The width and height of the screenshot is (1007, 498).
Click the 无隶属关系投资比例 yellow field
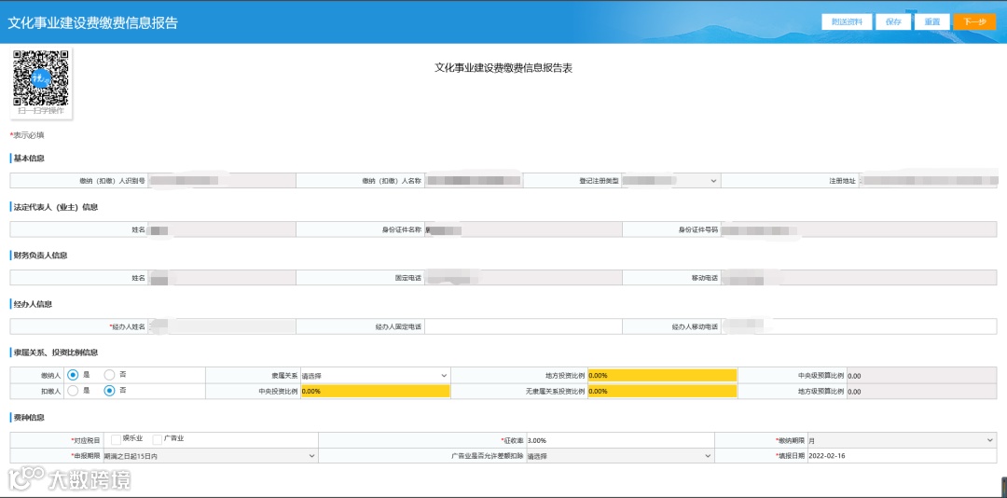click(x=662, y=391)
